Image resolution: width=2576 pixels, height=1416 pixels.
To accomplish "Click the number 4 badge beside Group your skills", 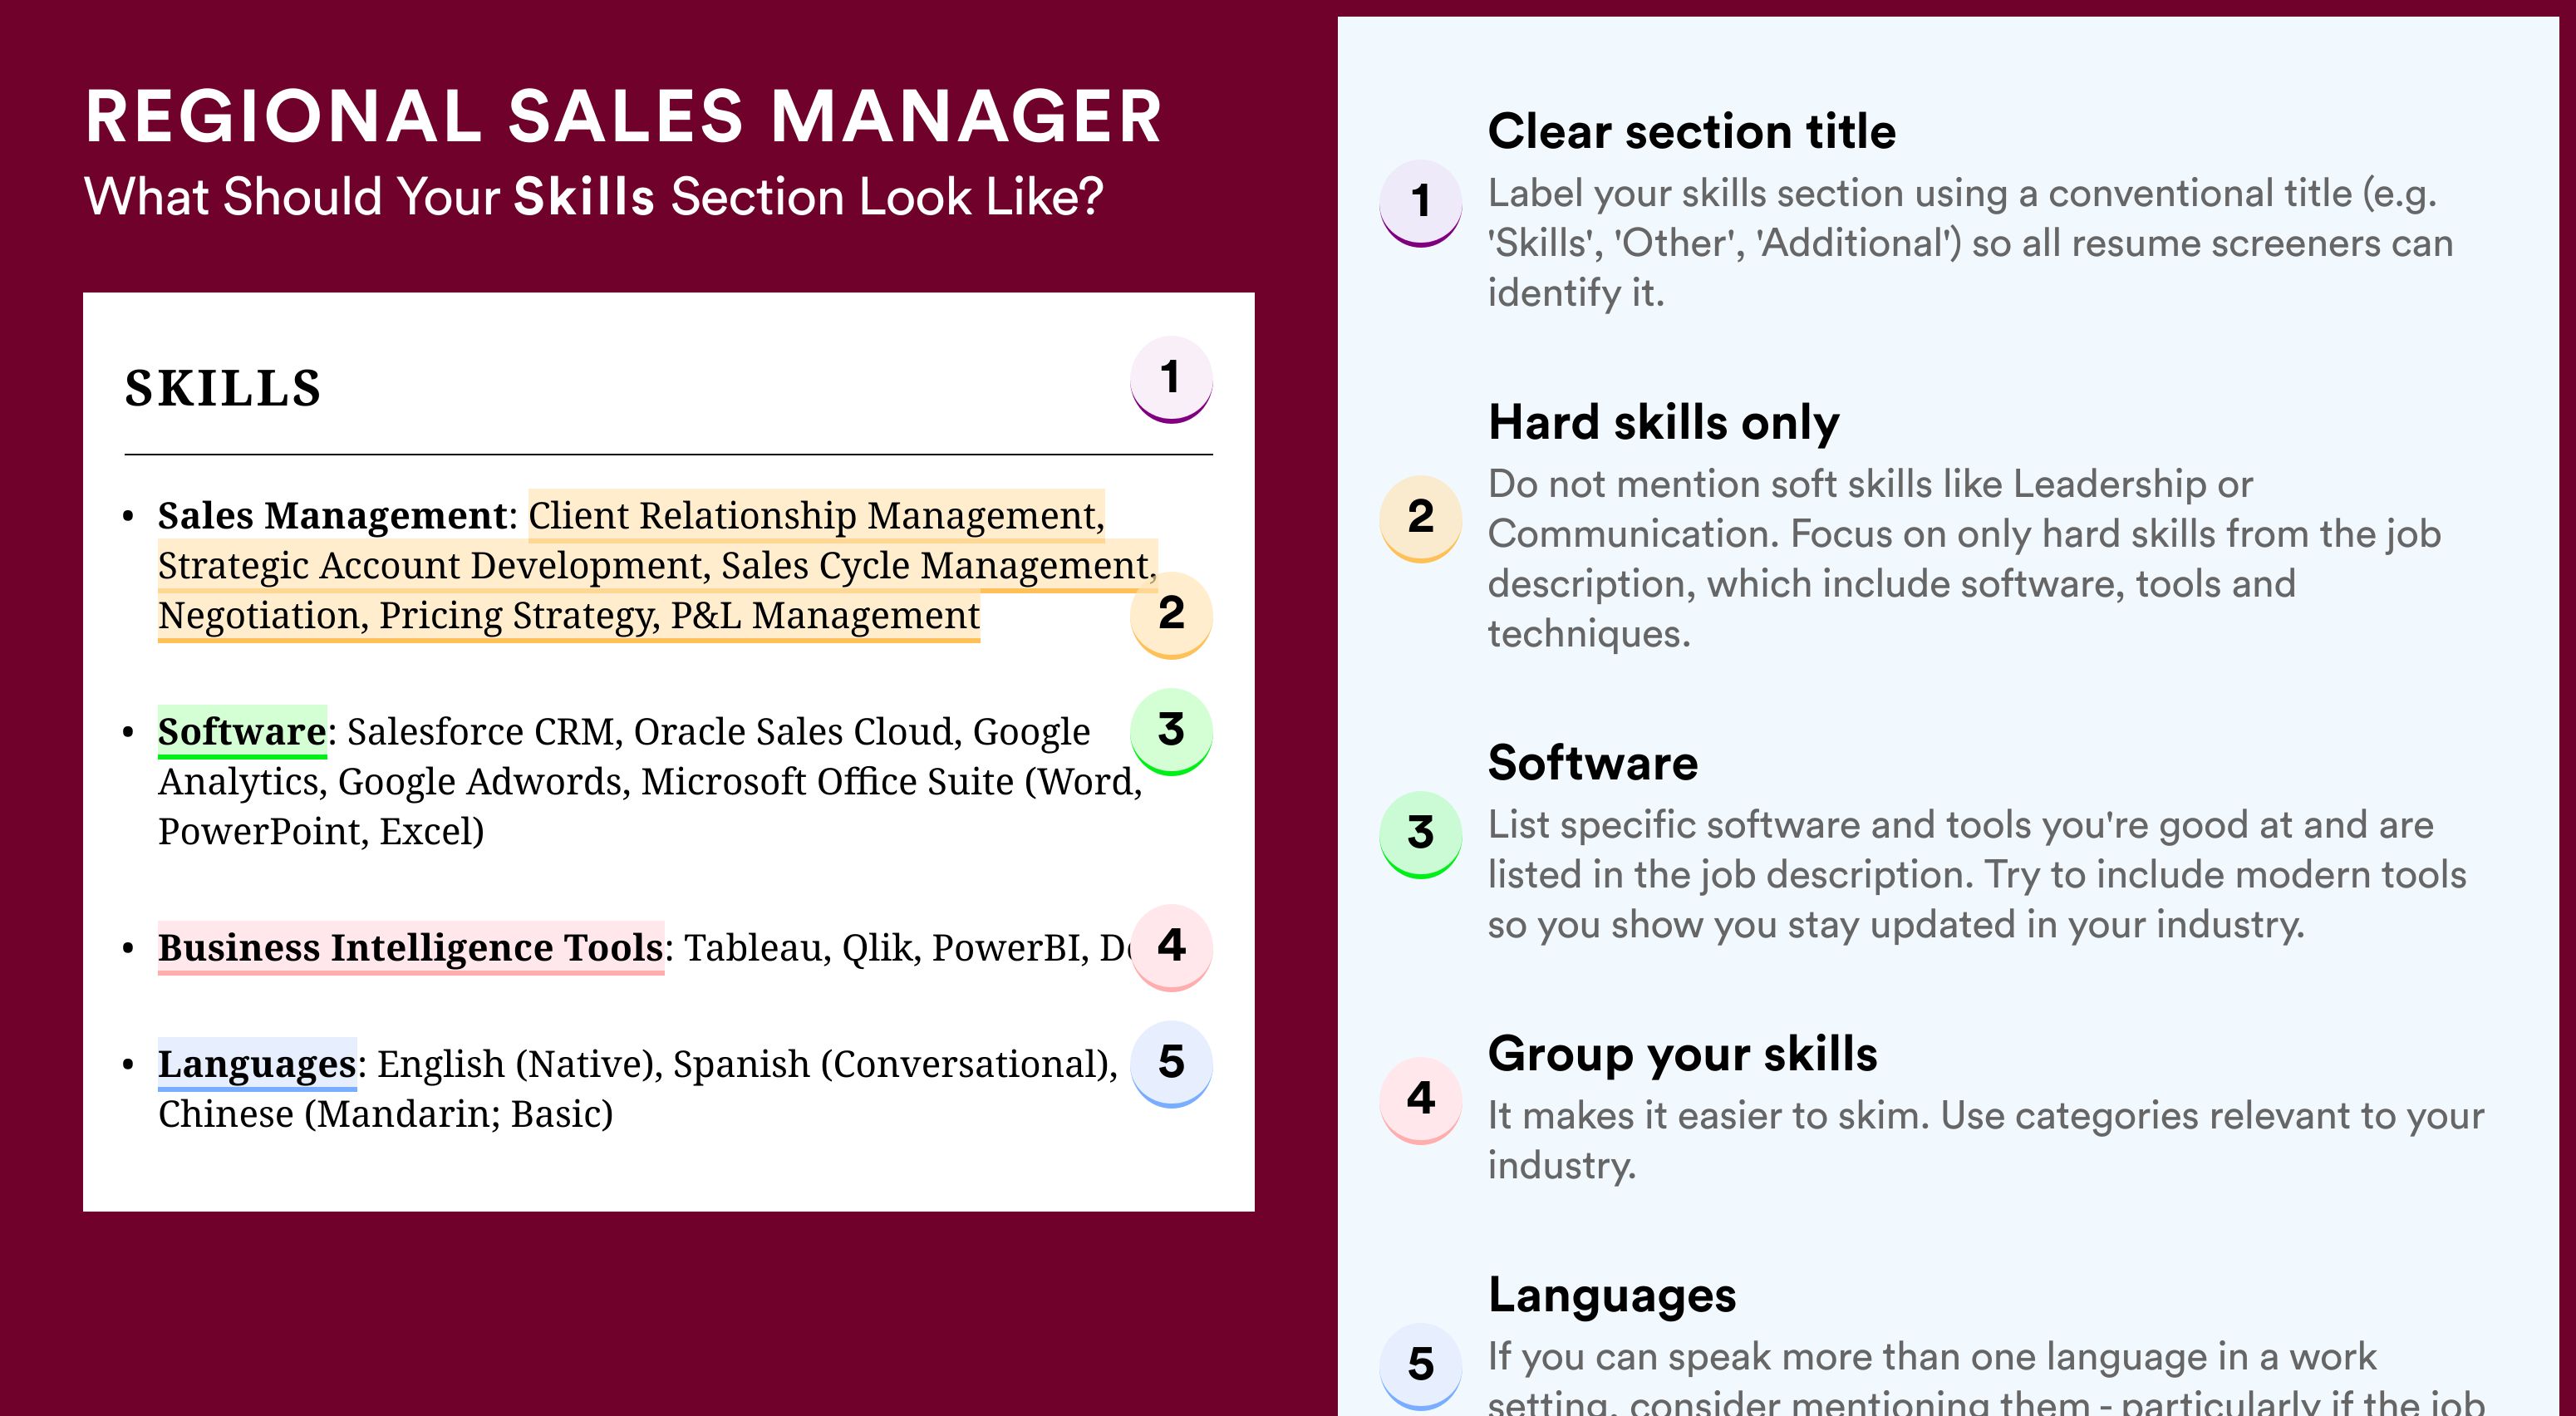I will pyautogui.click(x=1421, y=1100).
